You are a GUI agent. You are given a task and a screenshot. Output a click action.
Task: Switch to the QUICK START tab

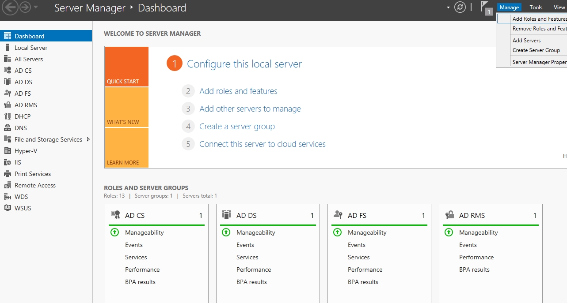pyautogui.click(x=127, y=67)
